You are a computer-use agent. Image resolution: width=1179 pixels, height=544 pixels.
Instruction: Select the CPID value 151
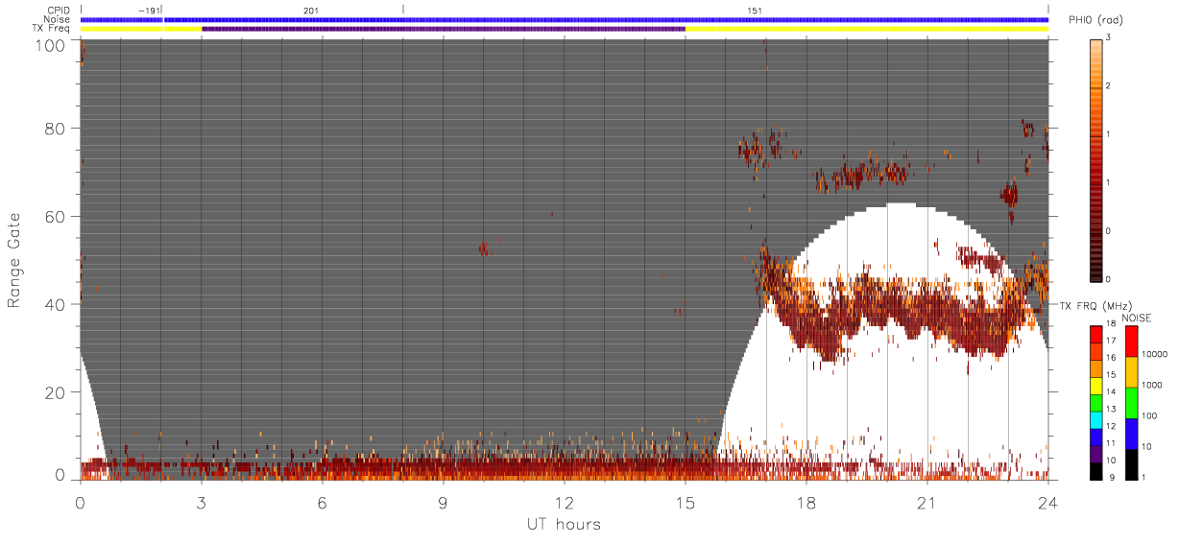(756, 10)
